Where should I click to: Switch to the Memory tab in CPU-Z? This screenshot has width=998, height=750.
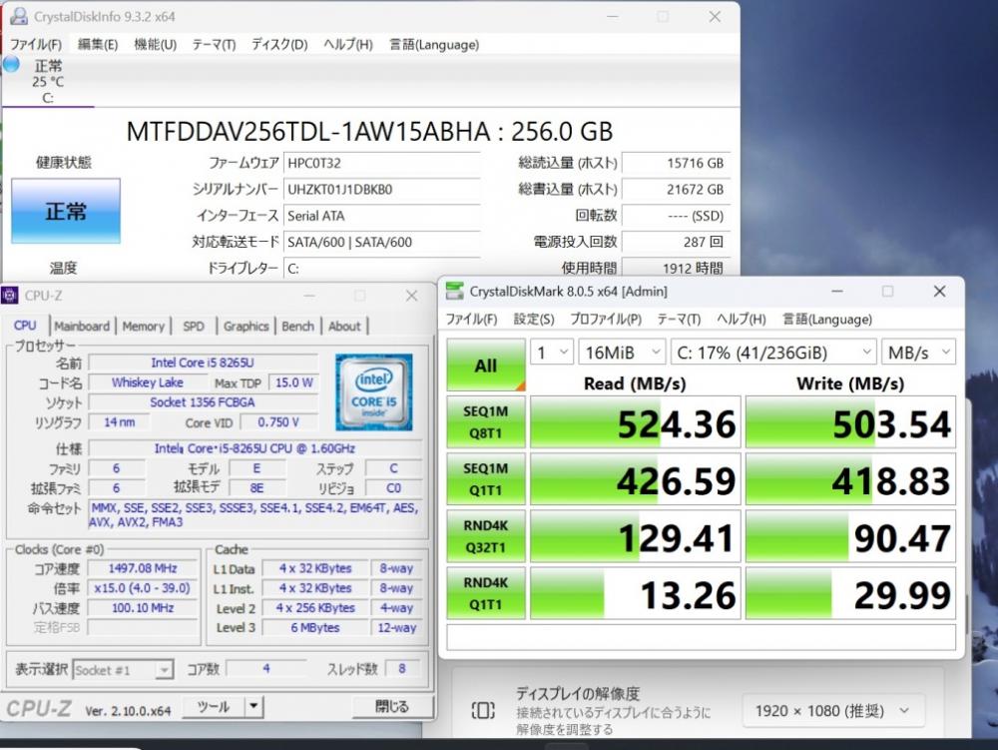143,326
